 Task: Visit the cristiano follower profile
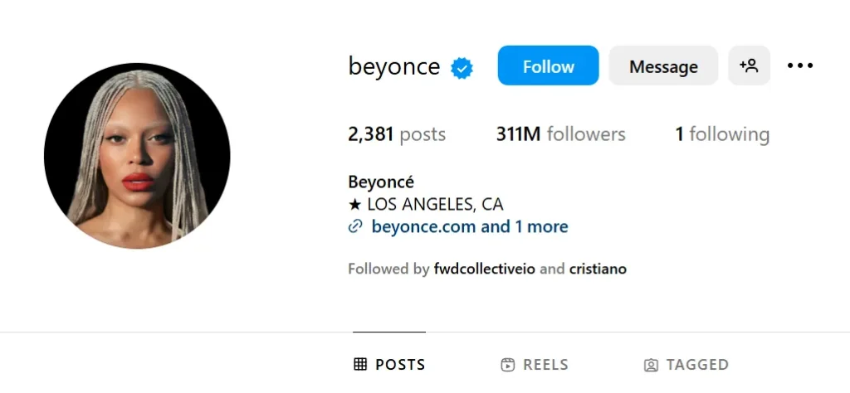coord(598,269)
